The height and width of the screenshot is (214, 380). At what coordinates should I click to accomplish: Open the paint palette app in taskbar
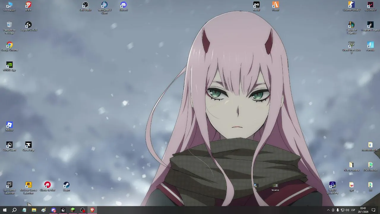(x=44, y=210)
